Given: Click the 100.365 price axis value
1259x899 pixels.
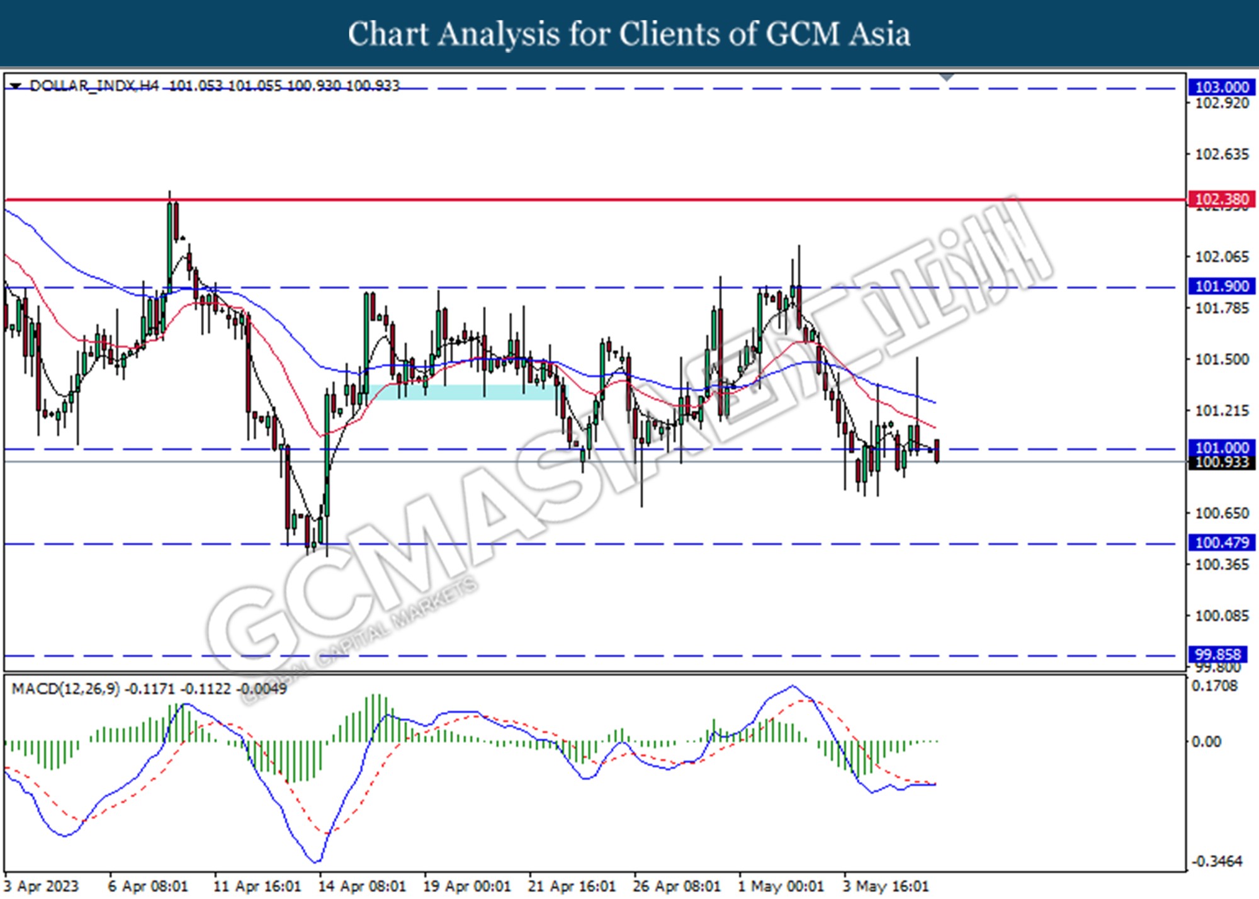Looking at the screenshot, I should tap(1222, 565).
